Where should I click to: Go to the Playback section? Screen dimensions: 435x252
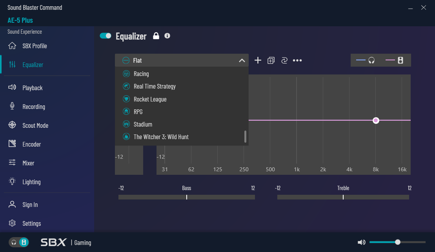click(x=33, y=88)
